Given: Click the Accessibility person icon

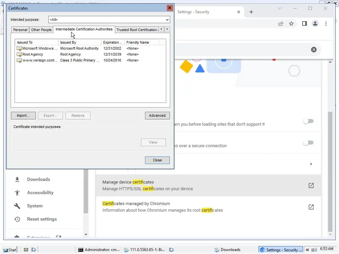Looking at the screenshot, I should click(x=17, y=193).
